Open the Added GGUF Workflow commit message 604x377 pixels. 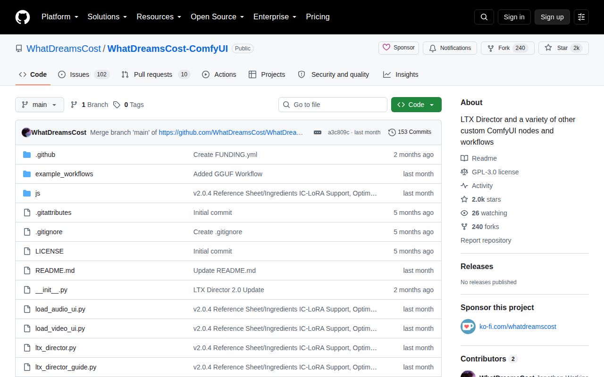[228, 174]
